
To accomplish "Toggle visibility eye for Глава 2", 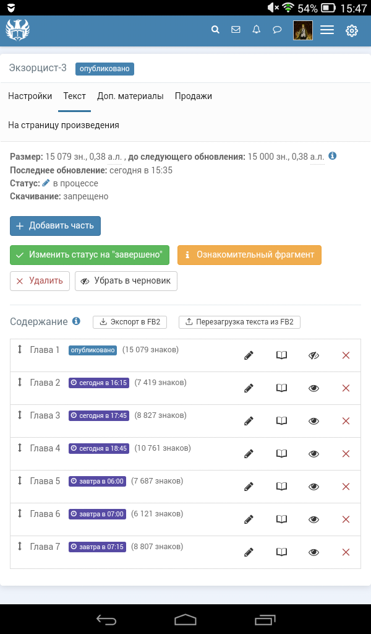I will pos(313,388).
